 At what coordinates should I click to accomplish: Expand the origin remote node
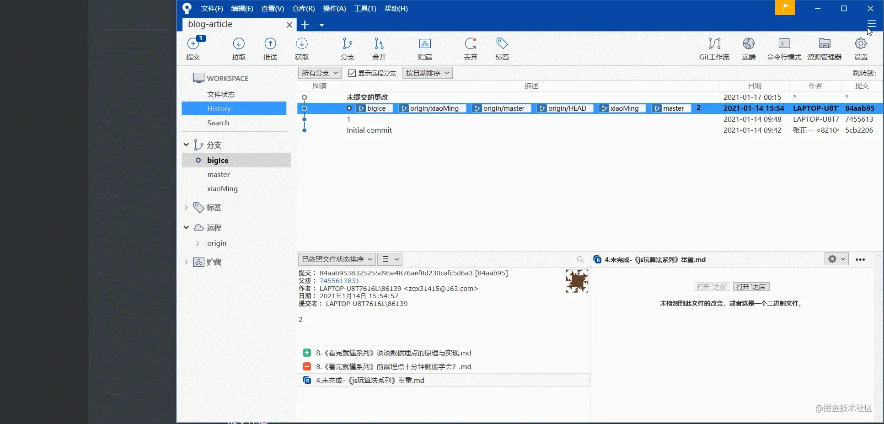pos(198,243)
